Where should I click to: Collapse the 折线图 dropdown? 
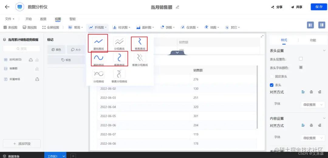click(98, 27)
